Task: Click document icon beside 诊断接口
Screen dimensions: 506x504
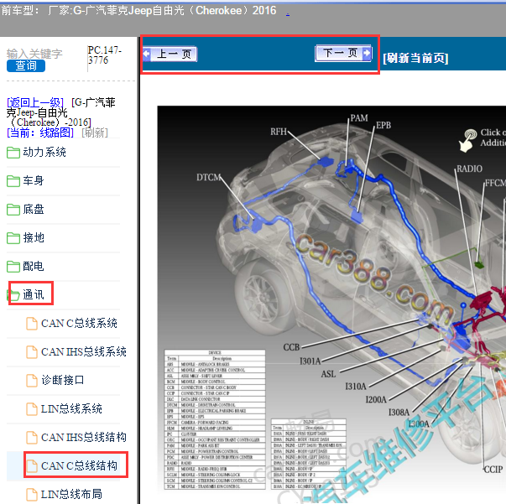Action: pos(32,380)
